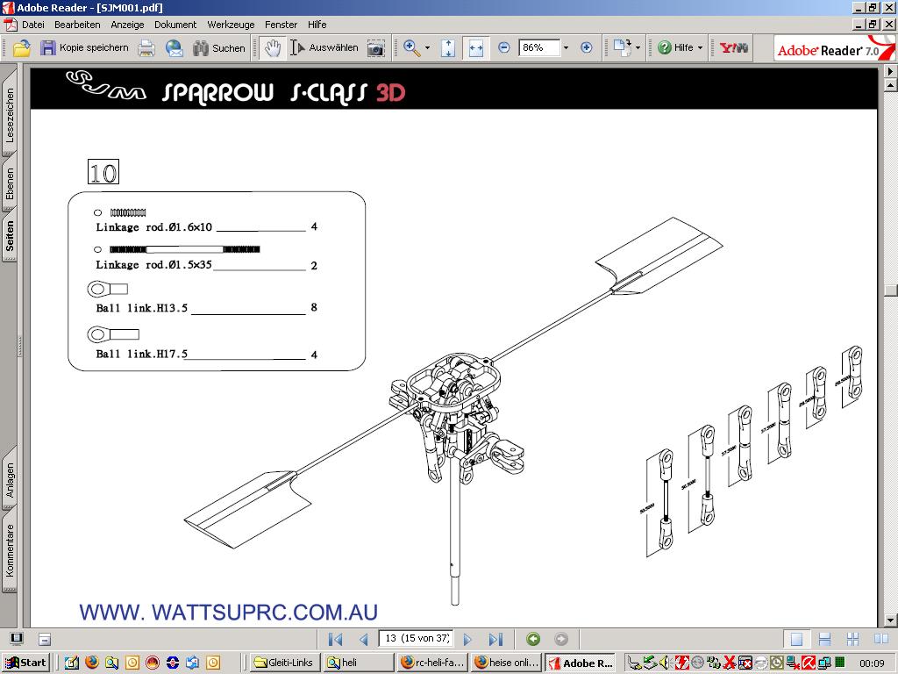Expand zoom tool dropdown arrow
This screenshot has width=898, height=674.
tap(427, 48)
